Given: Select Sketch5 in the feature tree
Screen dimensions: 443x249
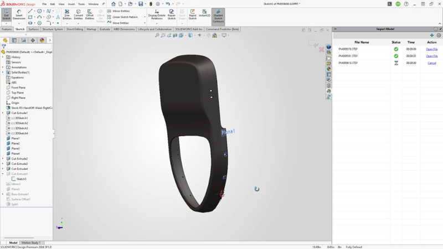Looking at the screenshot, I should coord(22,179).
